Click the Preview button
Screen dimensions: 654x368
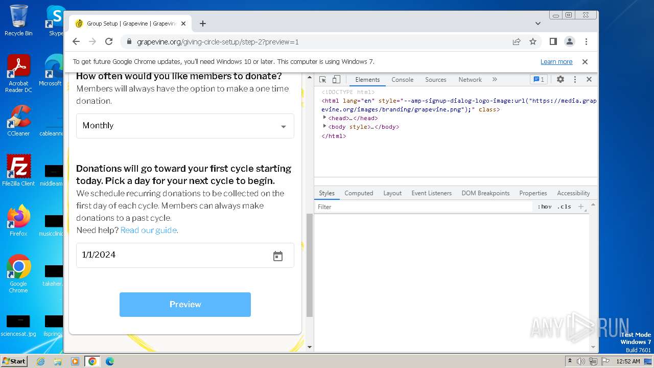click(185, 304)
